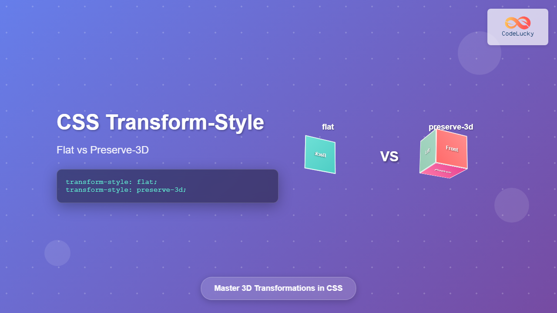557x313 pixels.
Task: Open the VS comparison view
Action: click(x=389, y=156)
